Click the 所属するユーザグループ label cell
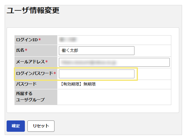The width and height of the screenshot is (188, 139). point(36,97)
